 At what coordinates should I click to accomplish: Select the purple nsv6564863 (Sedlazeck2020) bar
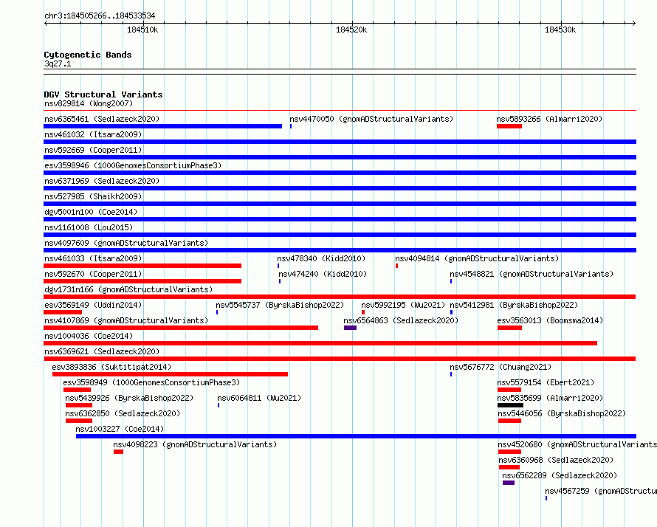351,328
